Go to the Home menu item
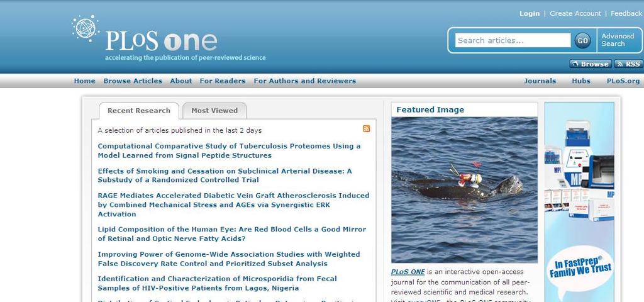The height and width of the screenshot is (302, 644). click(x=85, y=81)
